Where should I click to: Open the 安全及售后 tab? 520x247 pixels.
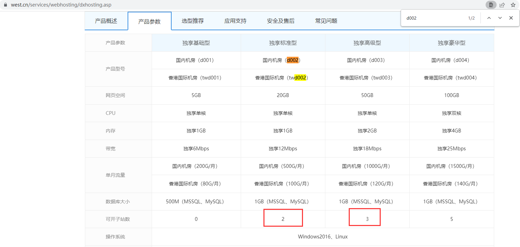281,21
